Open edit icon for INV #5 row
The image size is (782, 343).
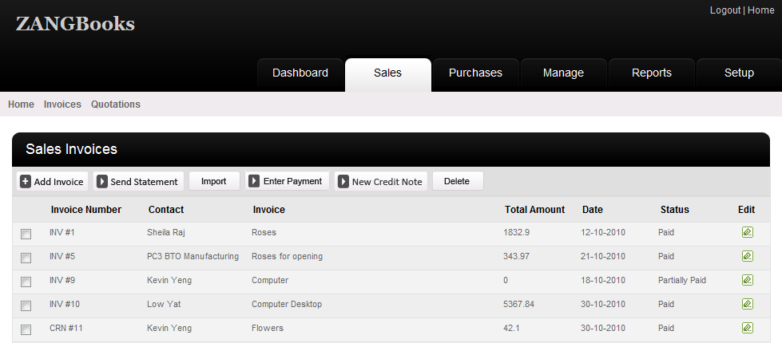pyautogui.click(x=747, y=256)
